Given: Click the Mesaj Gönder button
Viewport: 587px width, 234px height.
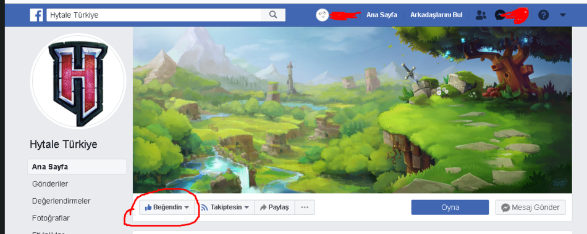Looking at the screenshot, I should click(x=531, y=208).
